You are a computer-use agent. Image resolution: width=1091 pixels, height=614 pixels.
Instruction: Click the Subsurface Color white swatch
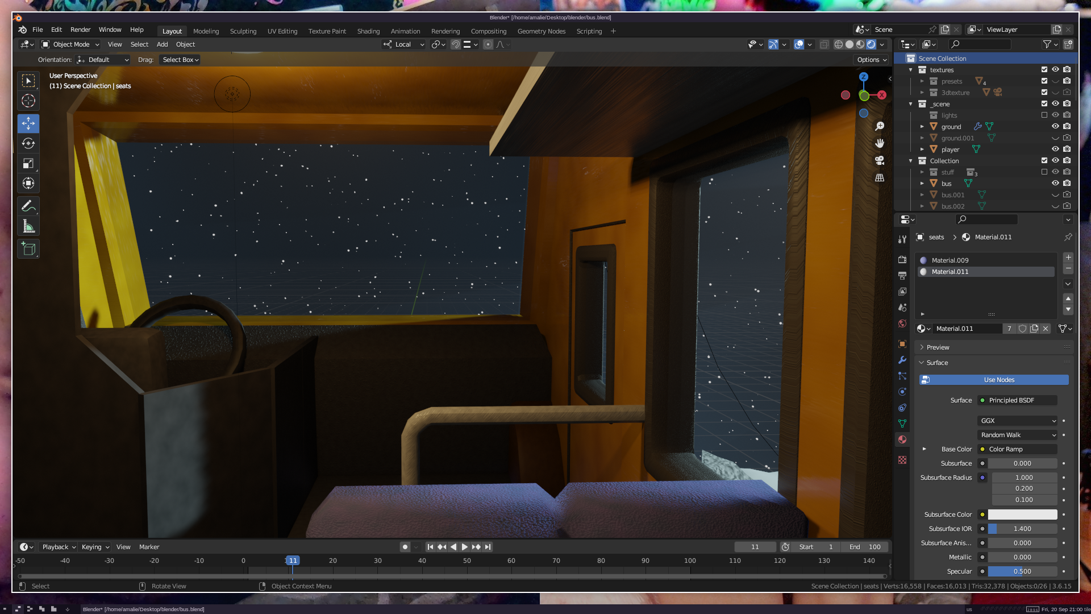pos(1022,515)
